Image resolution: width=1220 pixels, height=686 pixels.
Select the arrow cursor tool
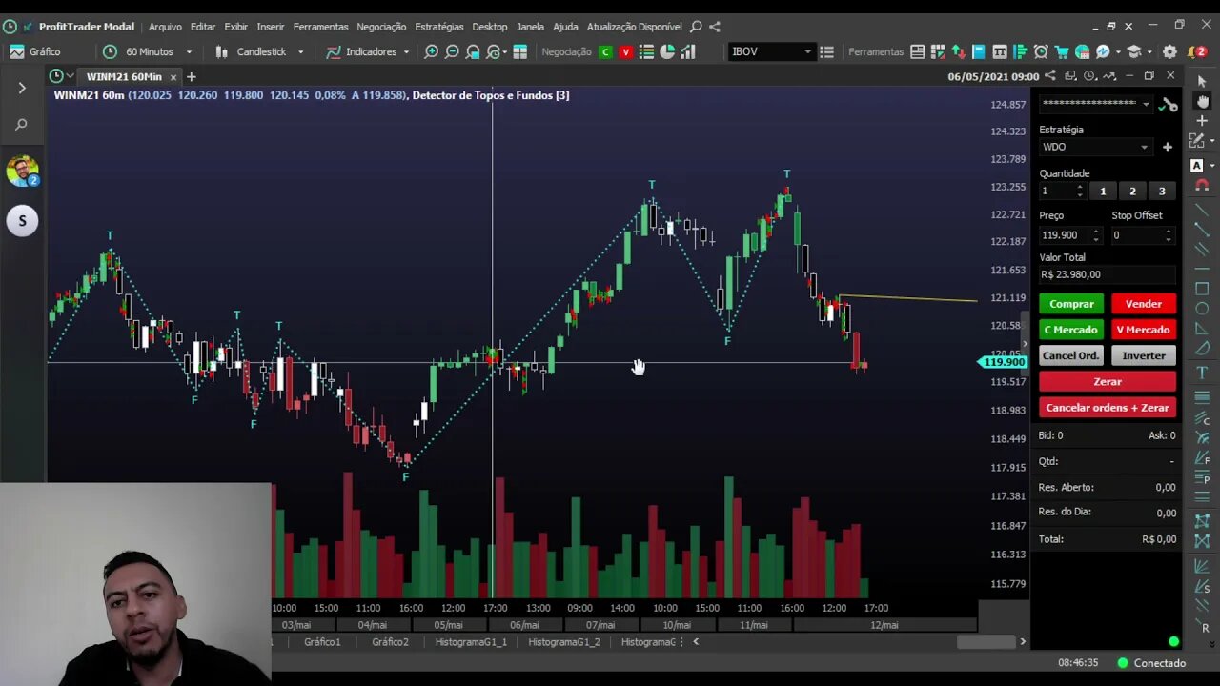pos(1202,82)
